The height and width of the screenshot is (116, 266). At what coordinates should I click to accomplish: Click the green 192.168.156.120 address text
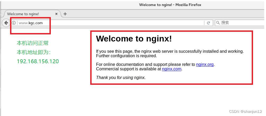(x=38, y=61)
